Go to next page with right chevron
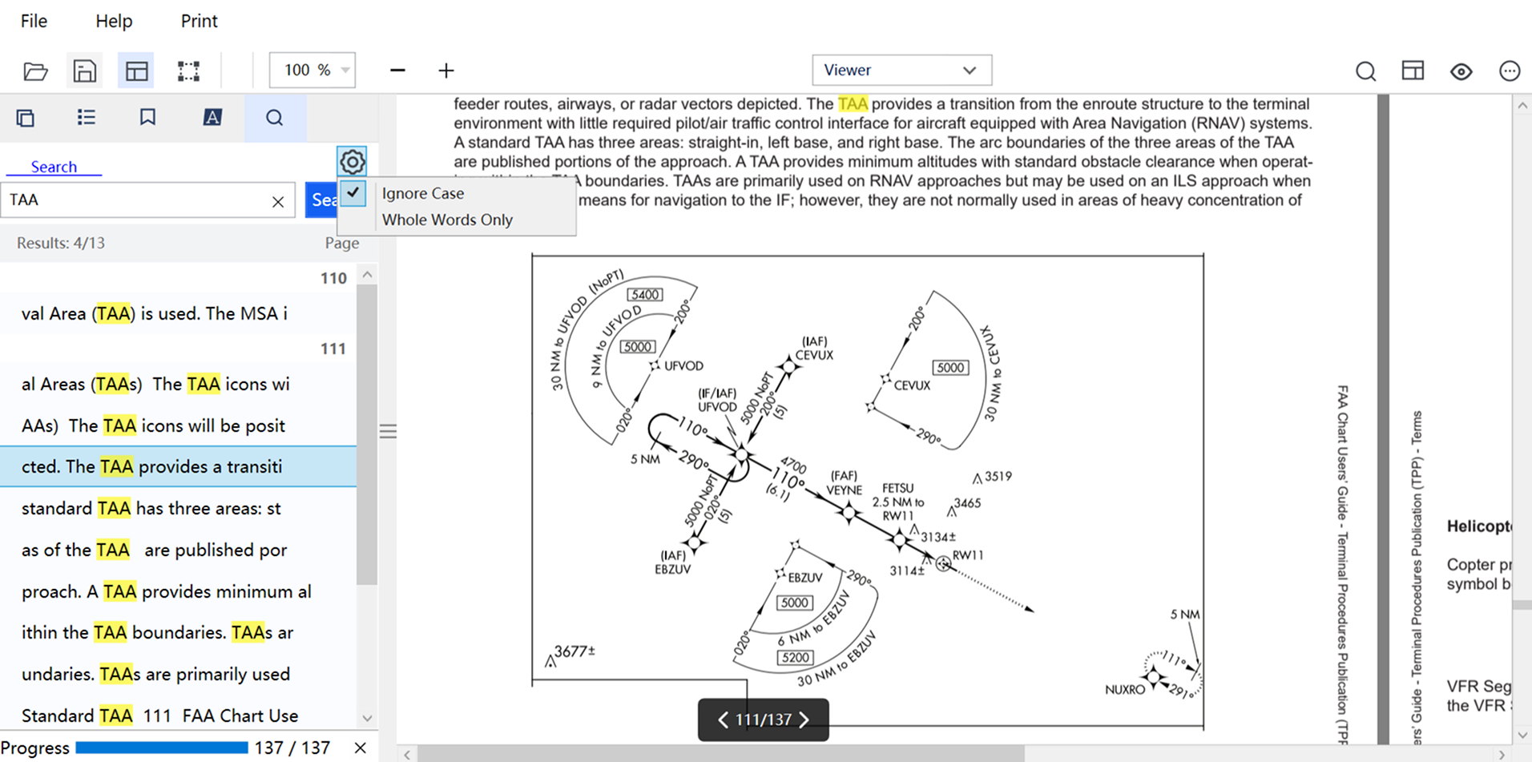The width and height of the screenshot is (1532, 762). tap(804, 720)
